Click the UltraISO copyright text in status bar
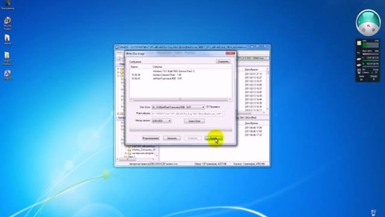 153,163
